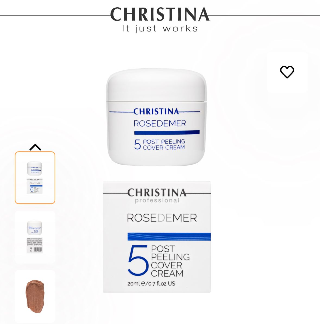320x324 pixels.
Task: Click the blue bar on the jar label
Action: point(167,133)
